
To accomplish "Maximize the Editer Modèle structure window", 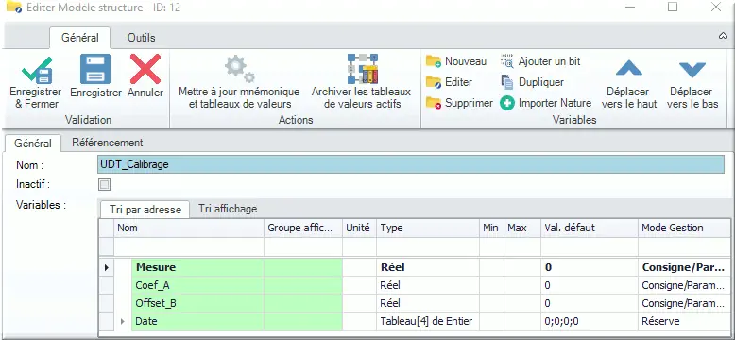I will tap(673, 7).
